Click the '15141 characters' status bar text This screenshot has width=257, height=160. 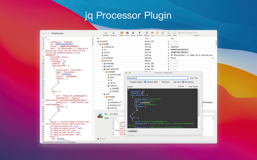(59, 142)
